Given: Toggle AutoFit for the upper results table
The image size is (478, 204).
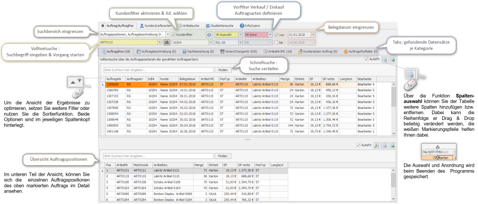Looking at the screenshot, I should pyautogui.click(x=367, y=59).
